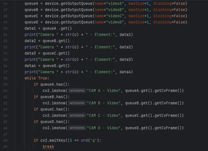Image resolution: width=208 pixels, height=151 pixels.
Task: Click the winname hint before "CAM A - Video"
Action: pyautogui.click(x=77, y=90)
